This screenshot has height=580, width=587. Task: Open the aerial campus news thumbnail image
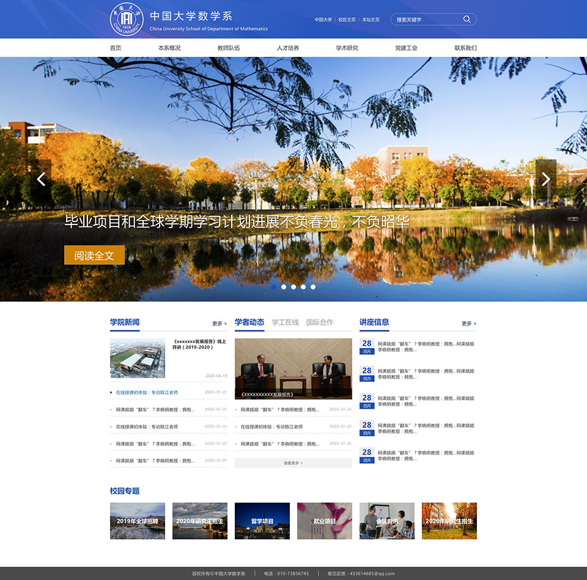click(x=138, y=359)
